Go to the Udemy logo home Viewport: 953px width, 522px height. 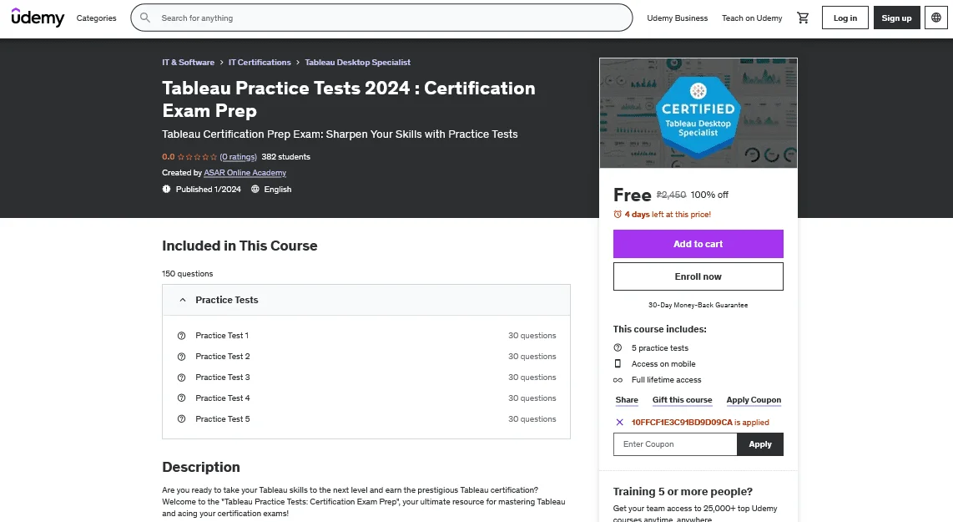(x=38, y=18)
